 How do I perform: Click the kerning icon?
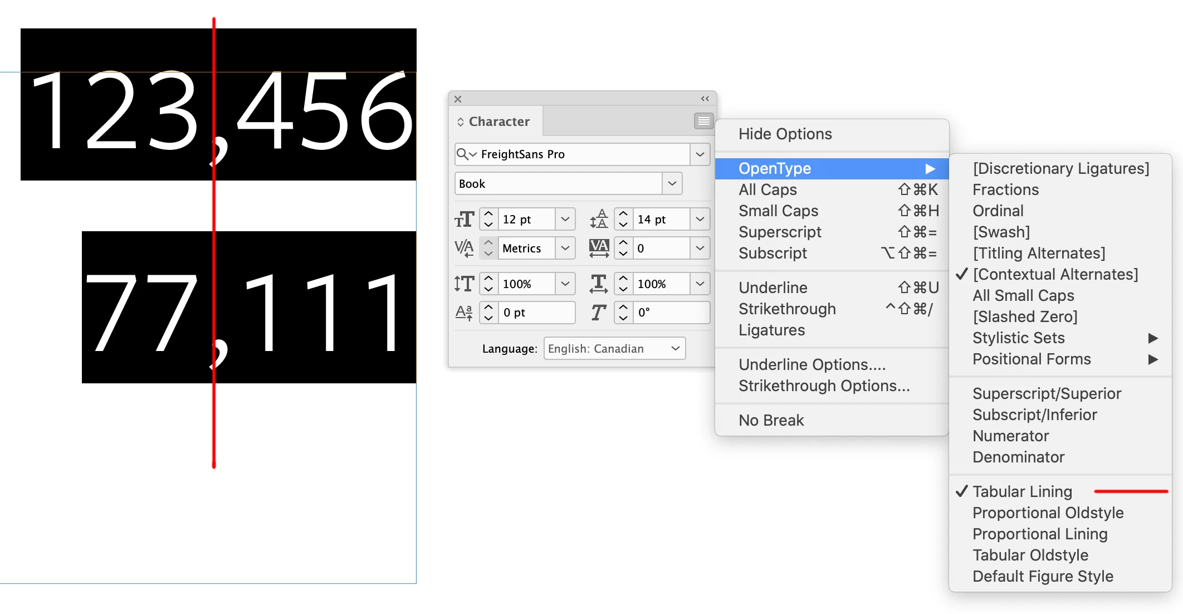tap(464, 248)
